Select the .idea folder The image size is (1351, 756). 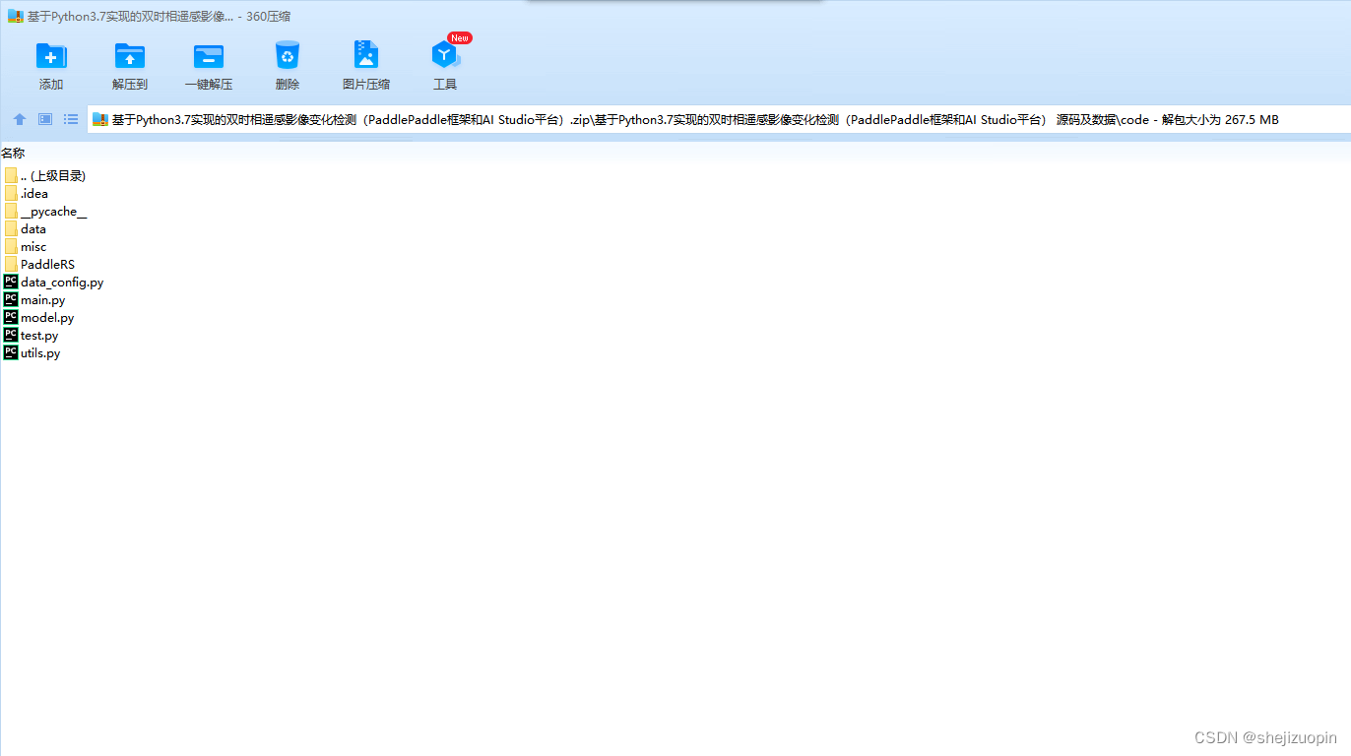point(27,193)
